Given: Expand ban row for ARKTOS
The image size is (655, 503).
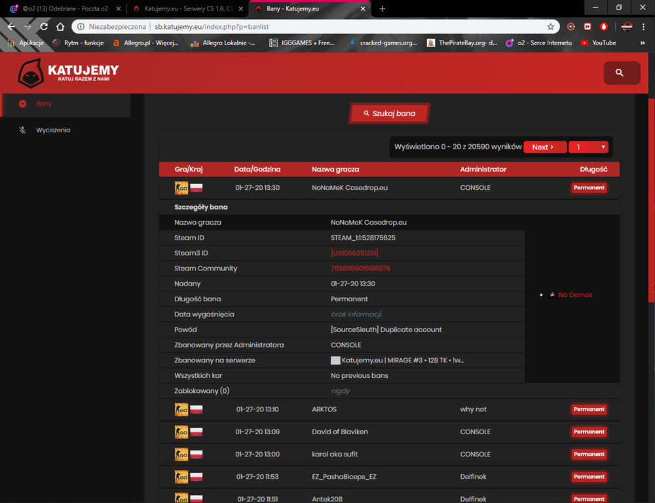Looking at the screenshot, I should point(389,409).
